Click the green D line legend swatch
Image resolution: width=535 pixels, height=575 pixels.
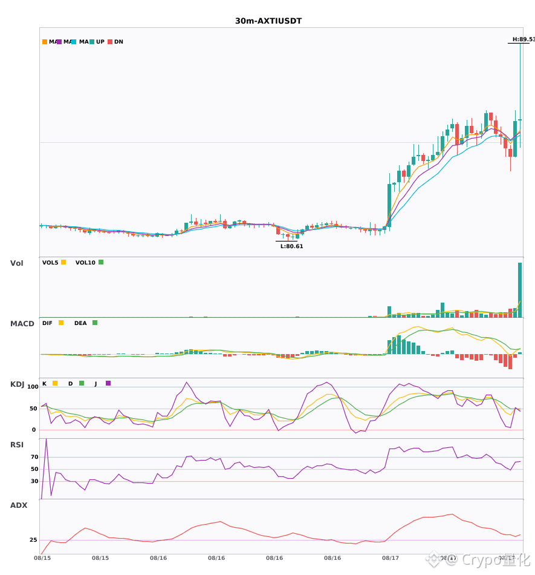(82, 383)
